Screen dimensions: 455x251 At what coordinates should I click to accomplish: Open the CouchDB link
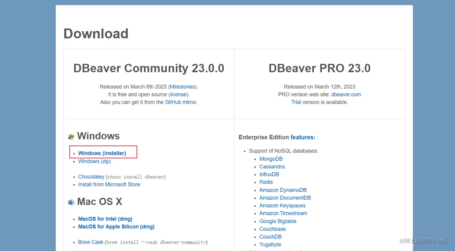click(271, 237)
